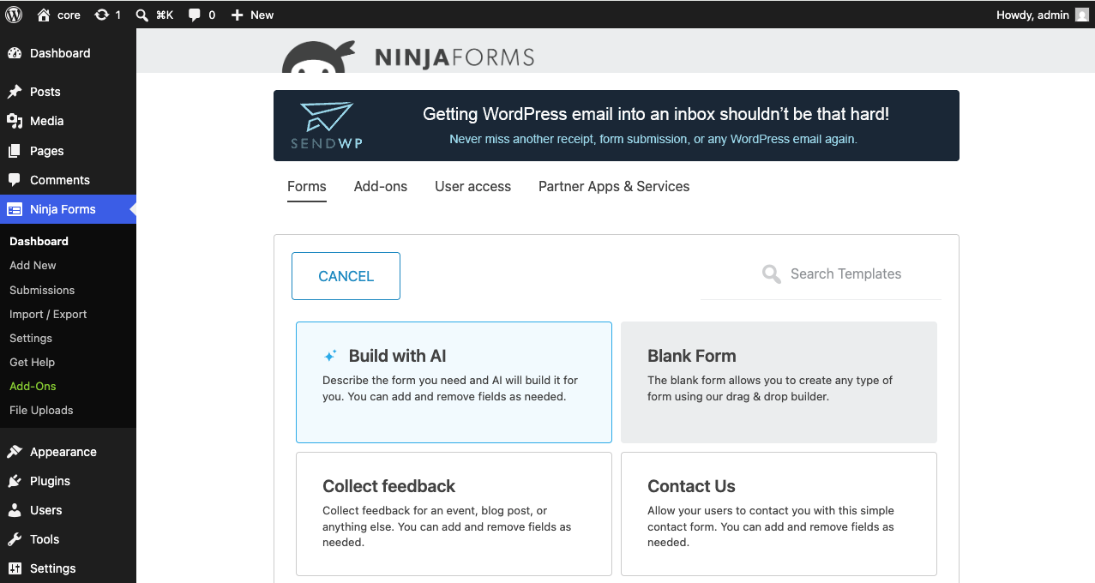Open the Add-ons tab
Image resolution: width=1095 pixels, height=583 pixels.
pos(381,186)
